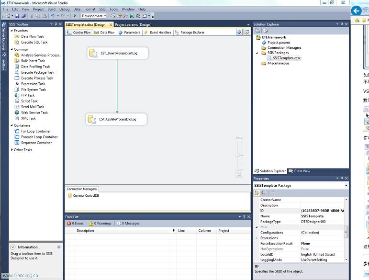Select Bulk Insert Task in toolbox
The image size is (369, 280).
33,61
